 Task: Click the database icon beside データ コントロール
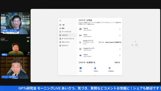pos(60,39)
